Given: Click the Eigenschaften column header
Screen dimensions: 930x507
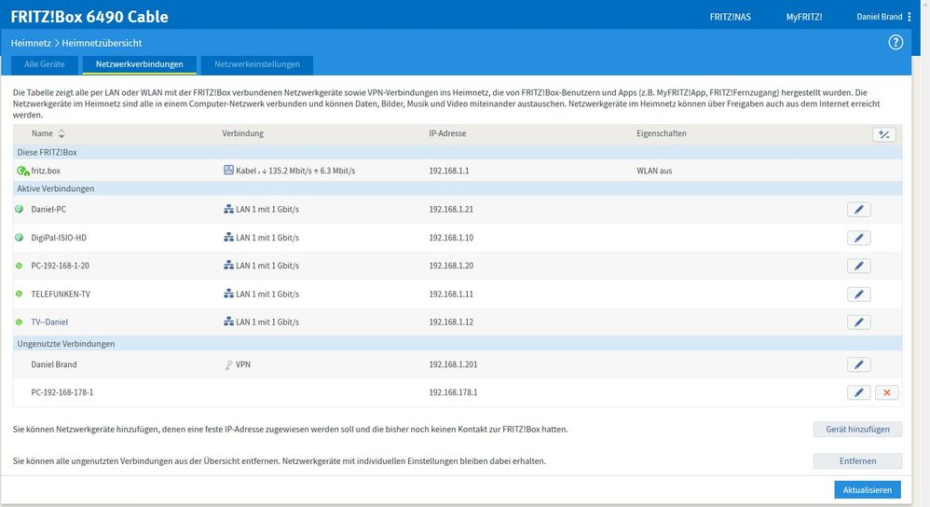Looking at the screenshot, I should pos(662,133).
